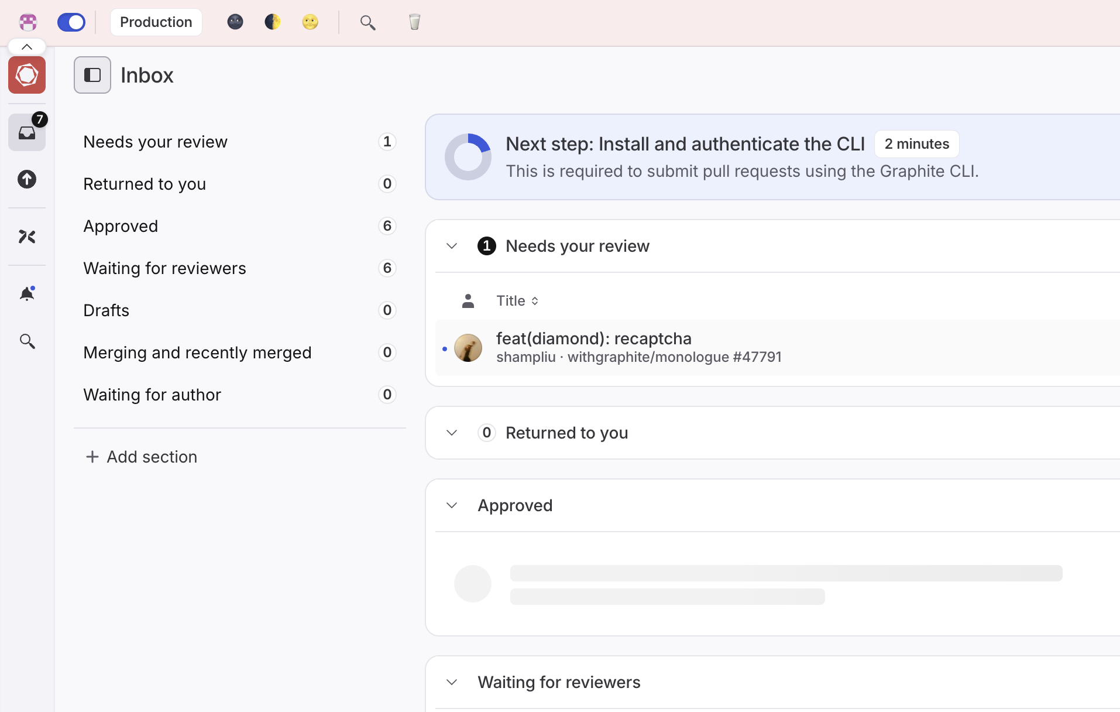Click the loading progress ring next to CLI step
The height and width of the screenshot is (712, 1120).
point(468,156)
